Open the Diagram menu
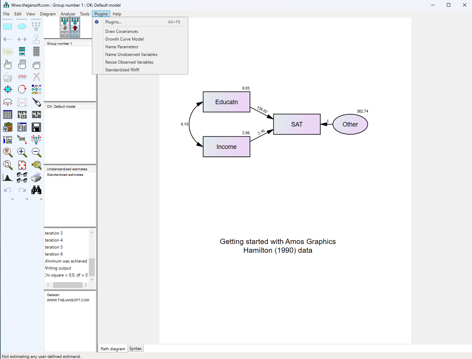The image size is (472, 359). [48, 14]
